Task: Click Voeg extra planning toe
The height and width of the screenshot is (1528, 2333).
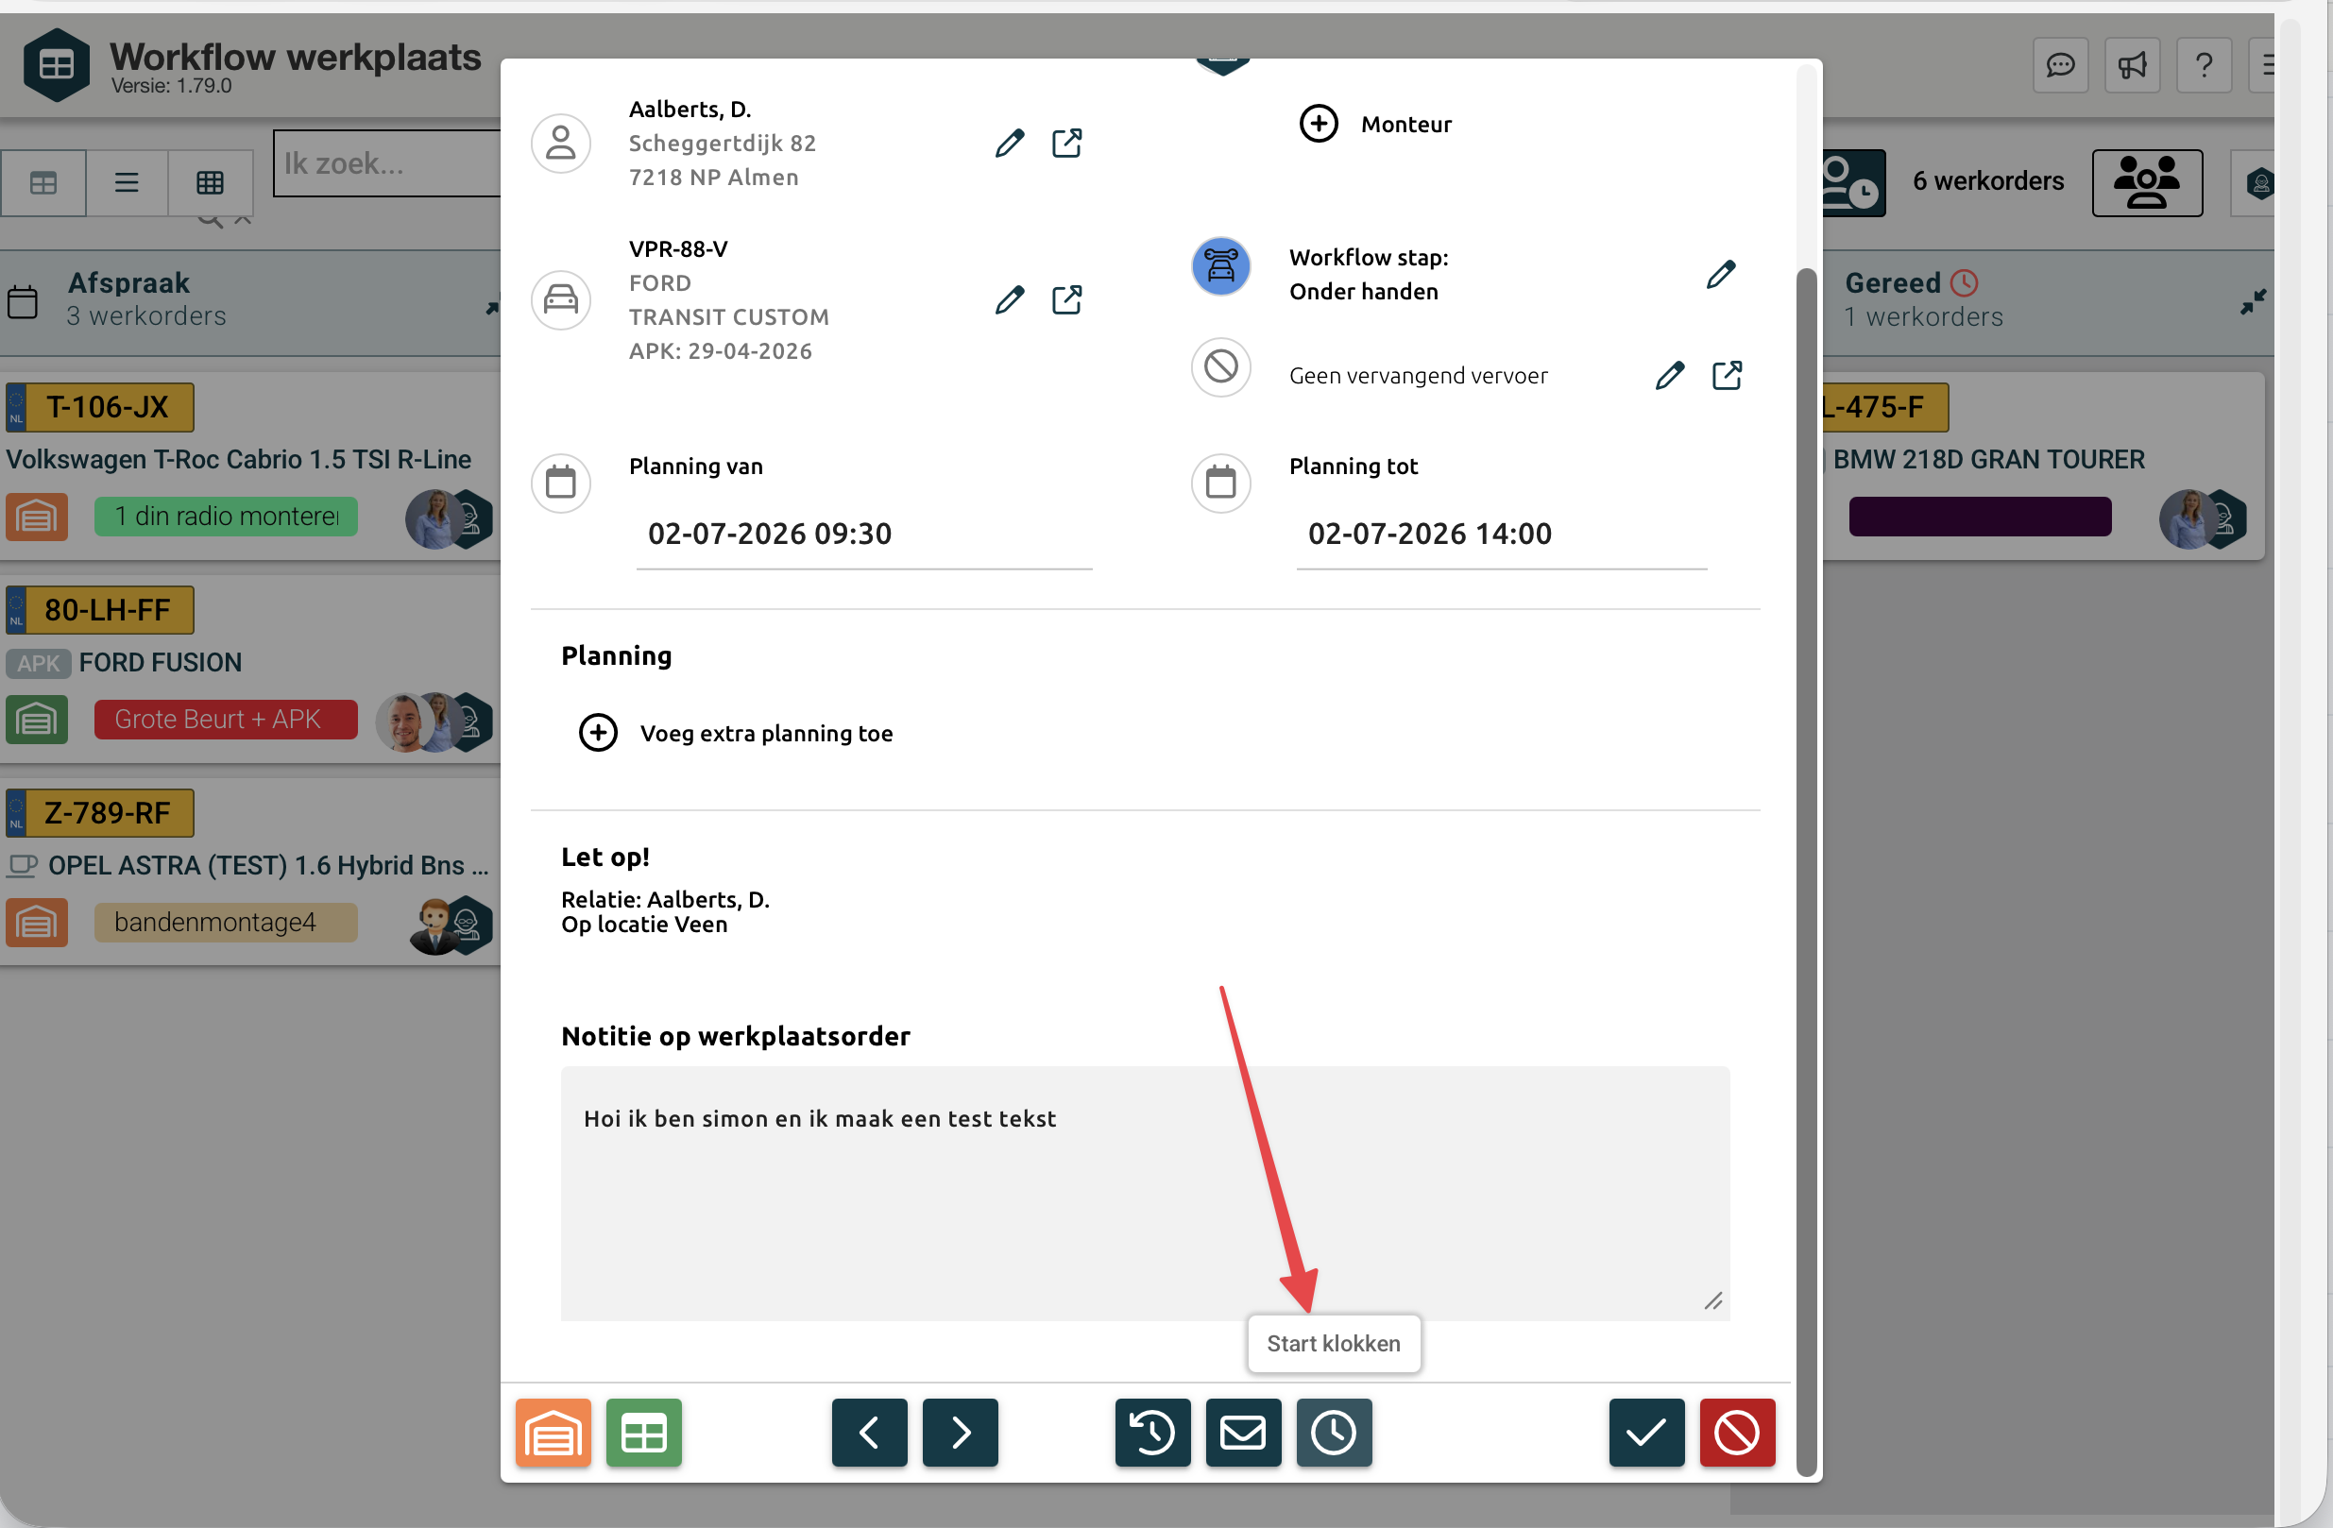Action: click(735, 733)
